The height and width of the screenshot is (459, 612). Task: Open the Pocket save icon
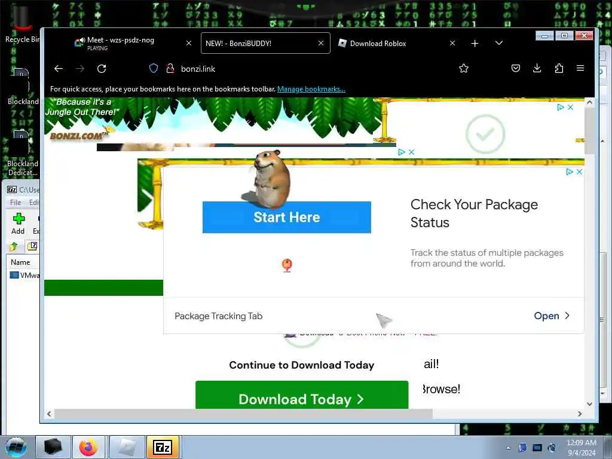(516, 69)
